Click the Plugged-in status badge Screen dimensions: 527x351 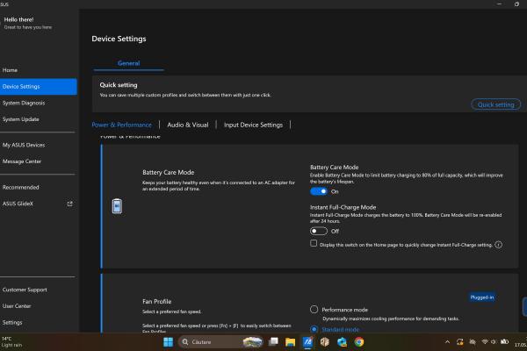point(482,297)
